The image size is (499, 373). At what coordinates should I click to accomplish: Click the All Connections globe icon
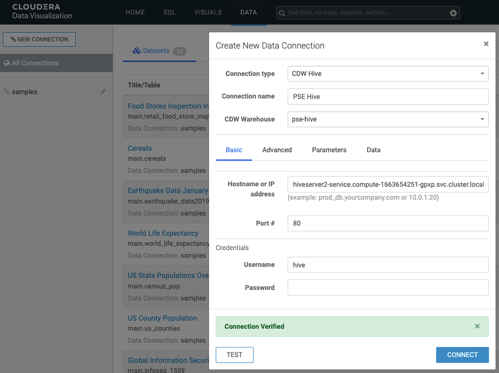click(x=6, y=63)
